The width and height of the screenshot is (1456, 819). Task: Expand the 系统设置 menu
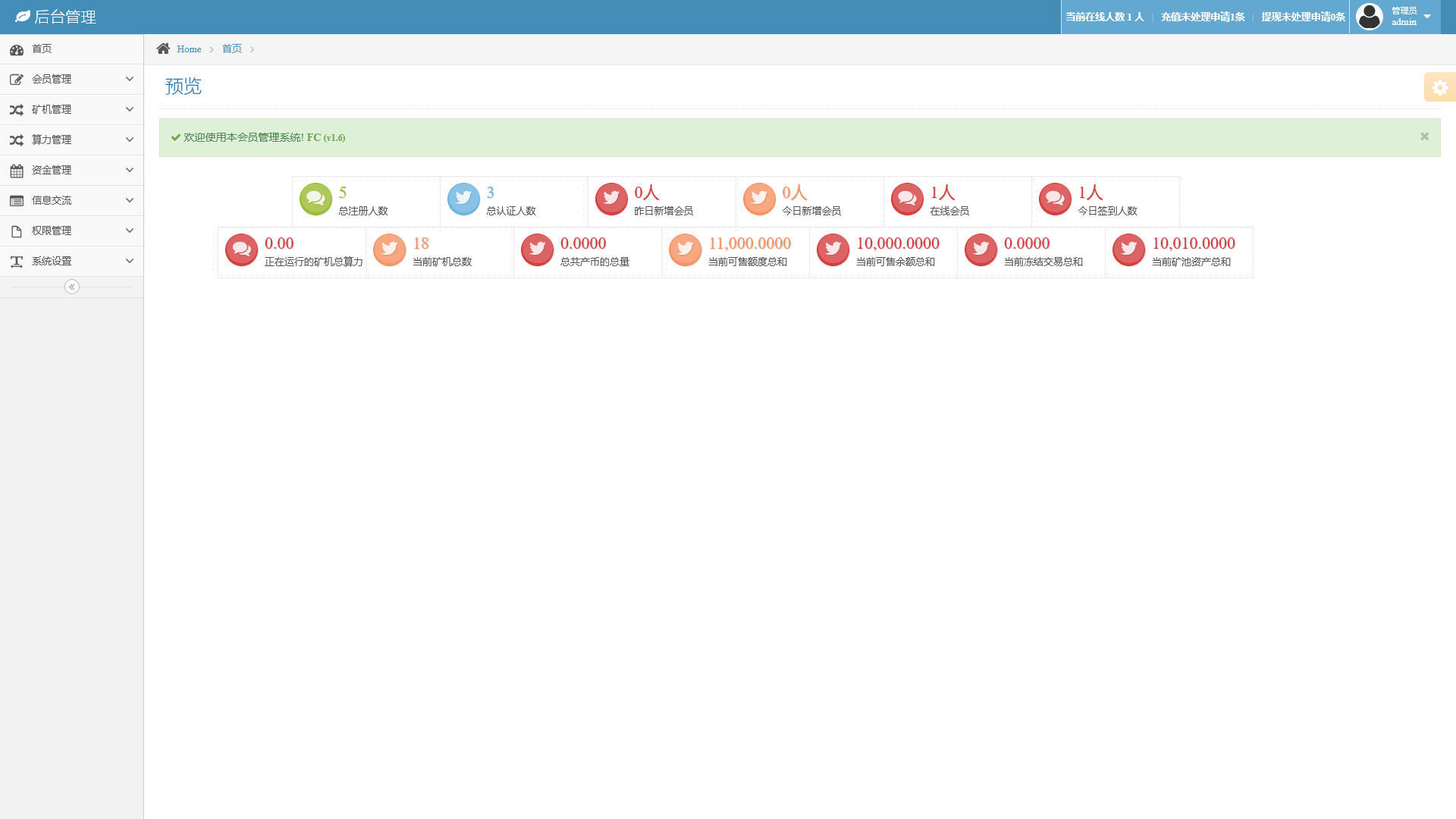72,261
